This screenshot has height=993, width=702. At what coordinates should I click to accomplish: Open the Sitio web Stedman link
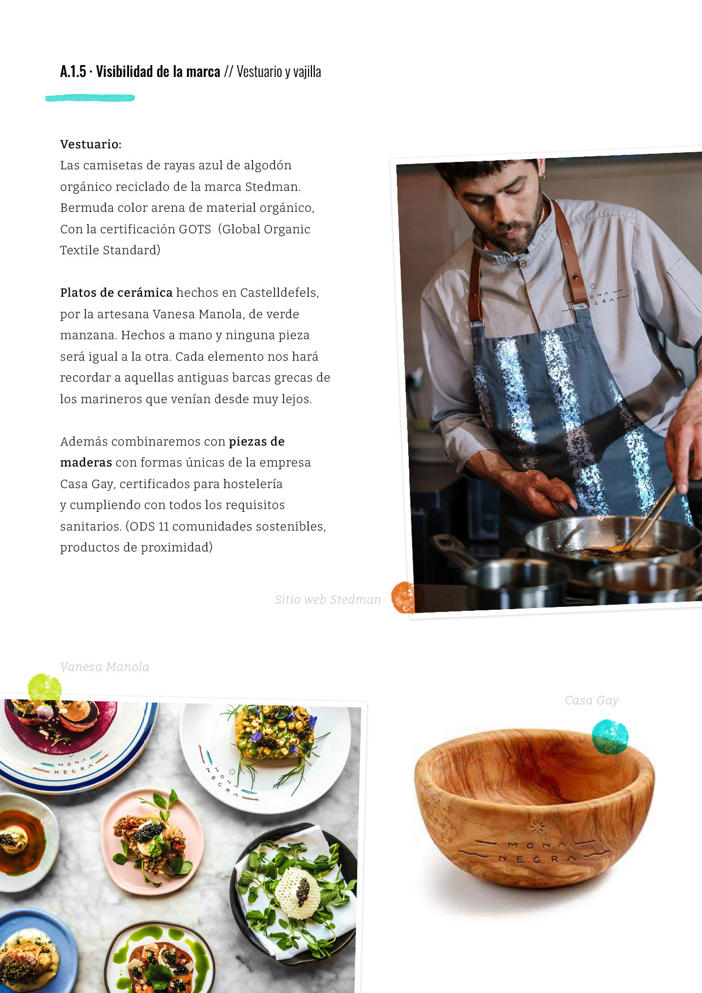coord(328,600)
